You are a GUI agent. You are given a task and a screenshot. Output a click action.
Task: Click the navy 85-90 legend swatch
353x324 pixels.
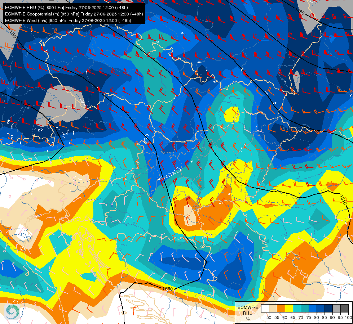329,308
